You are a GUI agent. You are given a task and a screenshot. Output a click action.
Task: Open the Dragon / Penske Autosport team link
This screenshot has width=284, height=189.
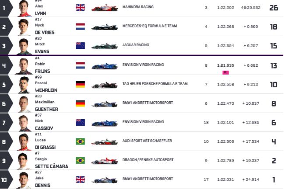click(148, 160)
